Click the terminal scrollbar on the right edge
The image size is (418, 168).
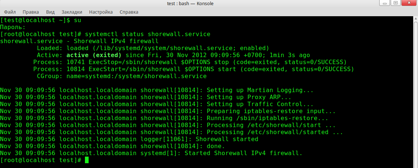pos(415,92)
